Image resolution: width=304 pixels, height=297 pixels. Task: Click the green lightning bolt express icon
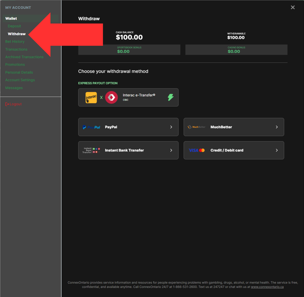(170, 97)
